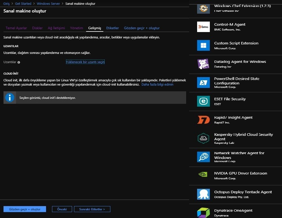Click the Sanal makine oluştur breadcrumb text

(x=80, y=3)
